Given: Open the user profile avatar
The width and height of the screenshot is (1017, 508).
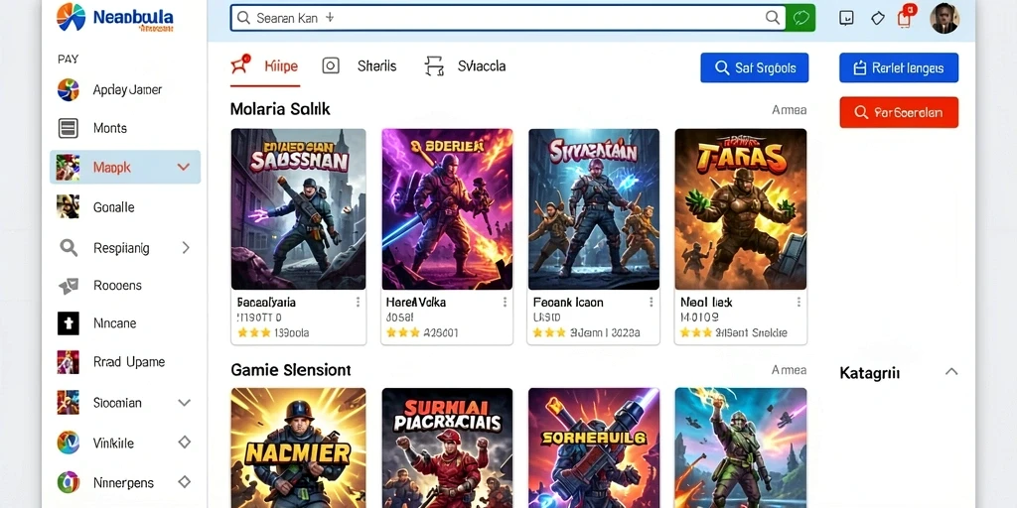Looking at the screenshot, I should 944,18.
